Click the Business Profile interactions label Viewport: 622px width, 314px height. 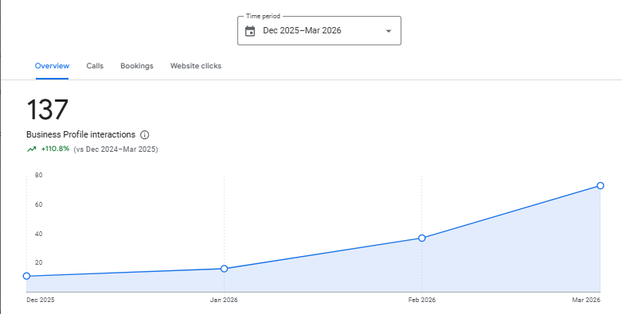pos(81,134)
